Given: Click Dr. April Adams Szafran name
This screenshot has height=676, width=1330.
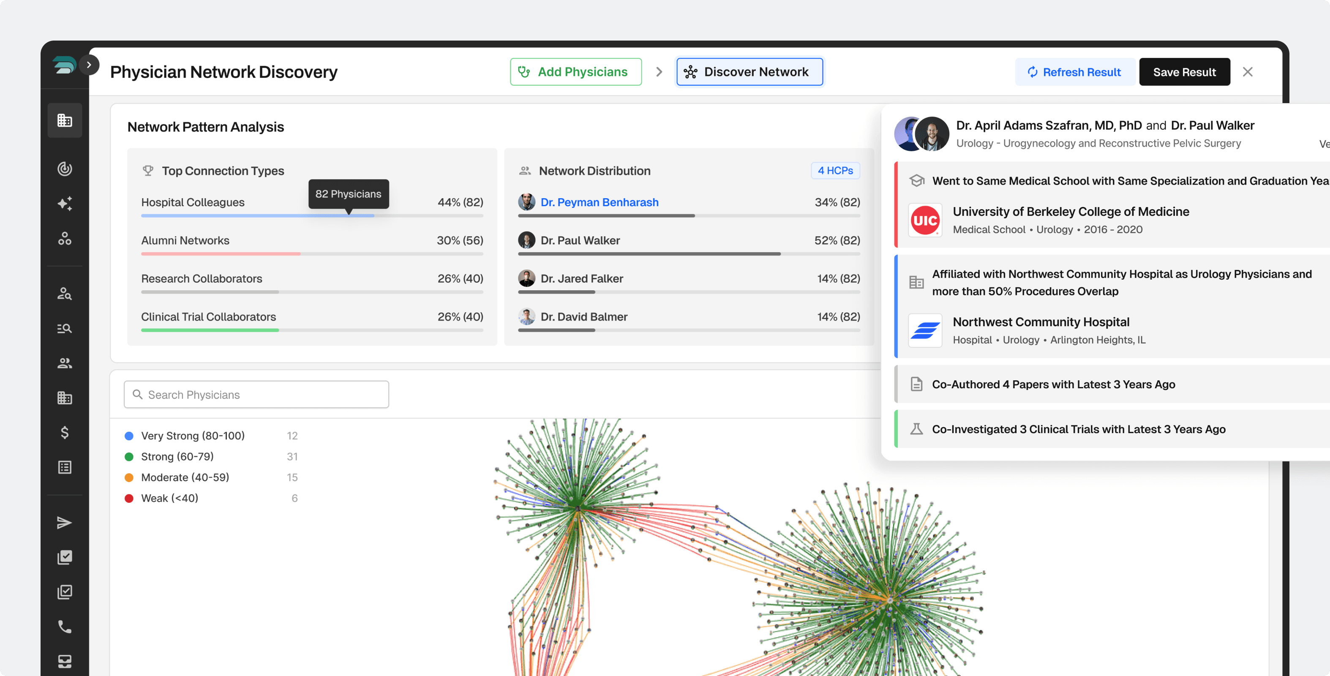Looking at the screenshot, I should 1049,125.
